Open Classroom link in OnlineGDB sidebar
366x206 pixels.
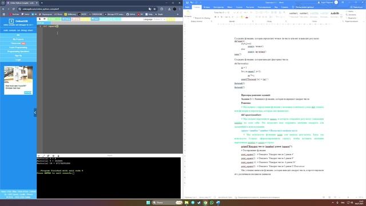18,43
